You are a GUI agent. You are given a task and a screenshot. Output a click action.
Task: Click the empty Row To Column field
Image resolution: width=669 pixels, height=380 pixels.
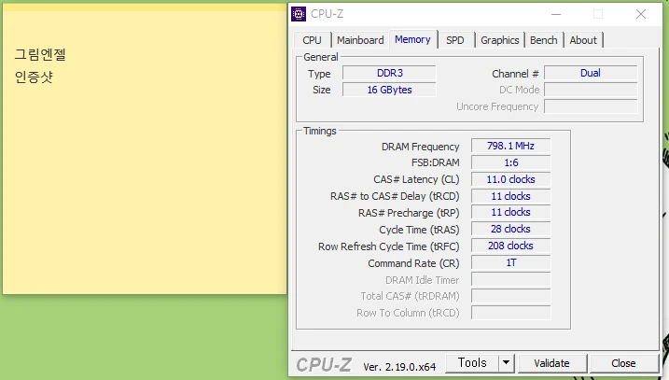510,313
